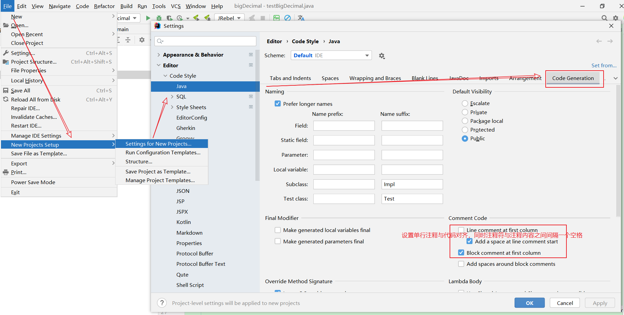Viewport: 624px width, 315px height.
Task: Show hidden tabs with chevron arrow
Action: pyautogui.click(x=615, y=78)
